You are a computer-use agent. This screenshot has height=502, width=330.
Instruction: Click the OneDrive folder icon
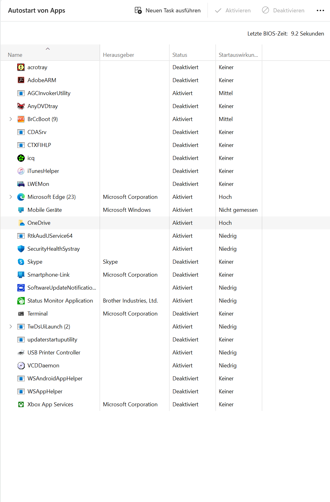pos(21,223)
